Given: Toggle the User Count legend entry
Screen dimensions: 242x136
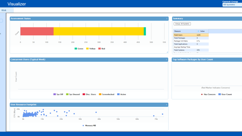Looking at the screenshot, I should (x=225, y=95).
